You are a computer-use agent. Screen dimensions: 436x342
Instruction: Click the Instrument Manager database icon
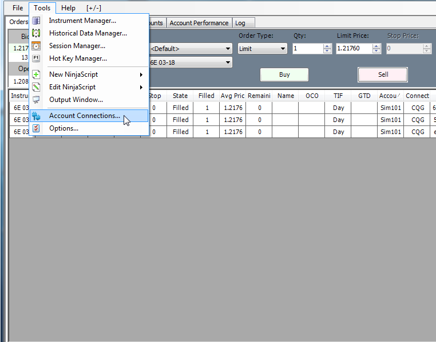click(36, 21)
